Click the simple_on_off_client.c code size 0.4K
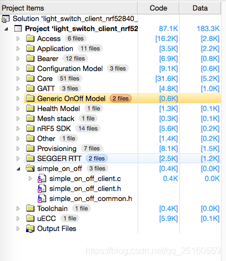This screenshot has width=226, height=261. point(170,179)
